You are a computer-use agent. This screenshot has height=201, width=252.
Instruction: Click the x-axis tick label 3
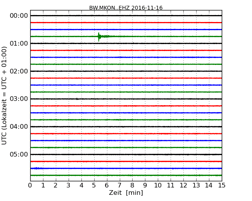coord(69,186)
